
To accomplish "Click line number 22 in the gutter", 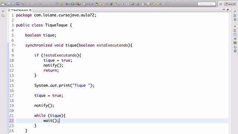I will (12, 121).
